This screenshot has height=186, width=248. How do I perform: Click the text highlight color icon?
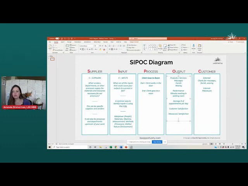100,49
